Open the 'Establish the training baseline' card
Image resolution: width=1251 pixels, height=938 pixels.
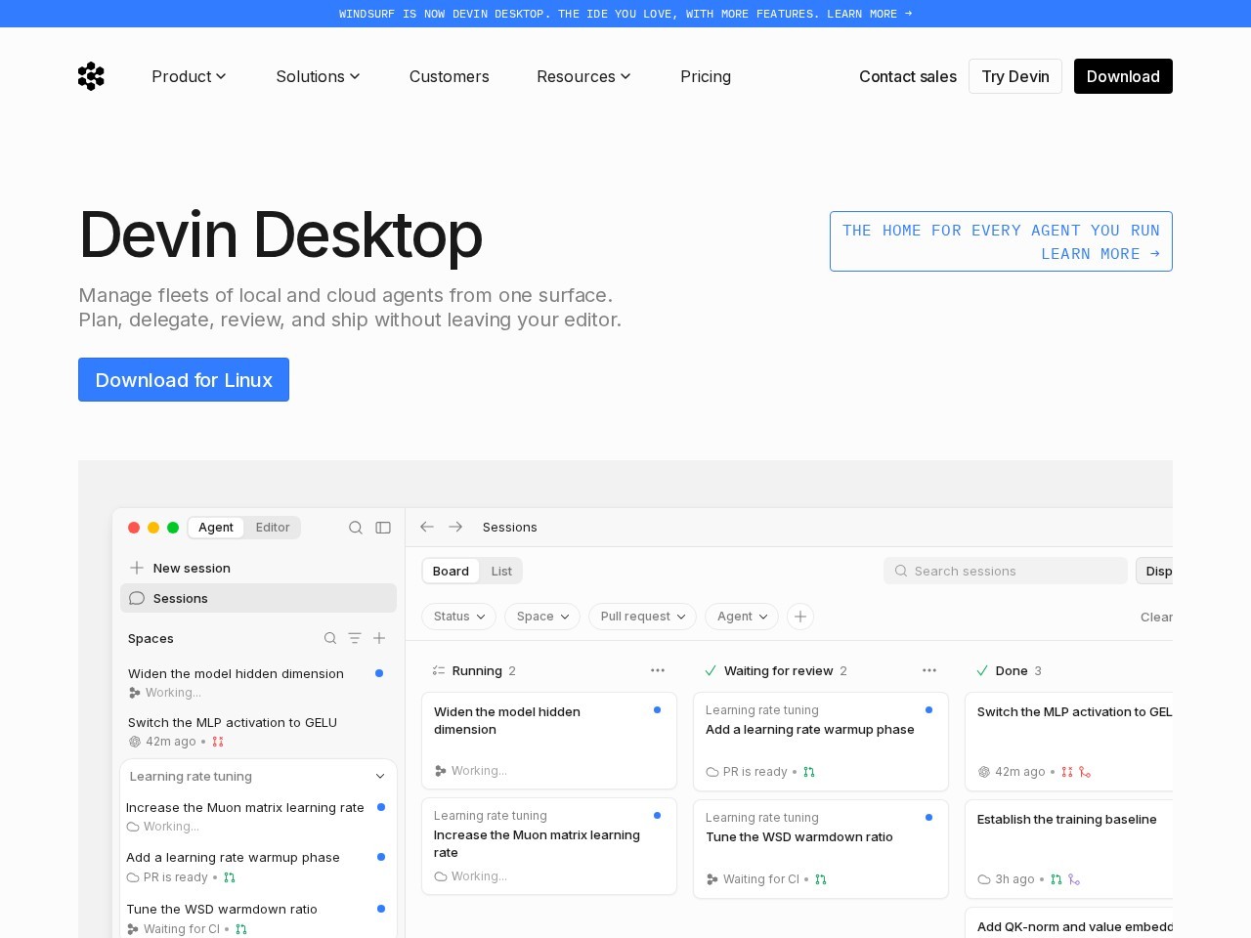(1069, 849)
